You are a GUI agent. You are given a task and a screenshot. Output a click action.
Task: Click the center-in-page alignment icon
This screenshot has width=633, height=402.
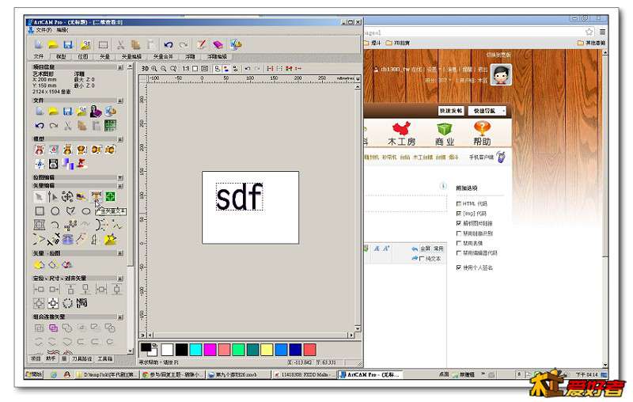click(x=53, y=303)
